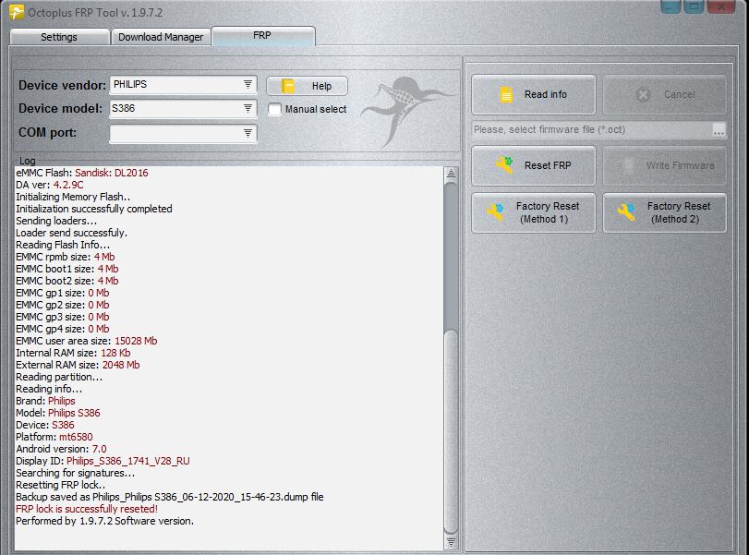Click the Write Firmware button
749x555 pixels.
664,165
